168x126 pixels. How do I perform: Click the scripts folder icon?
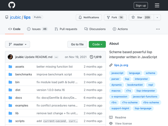(x=10, y=121)
